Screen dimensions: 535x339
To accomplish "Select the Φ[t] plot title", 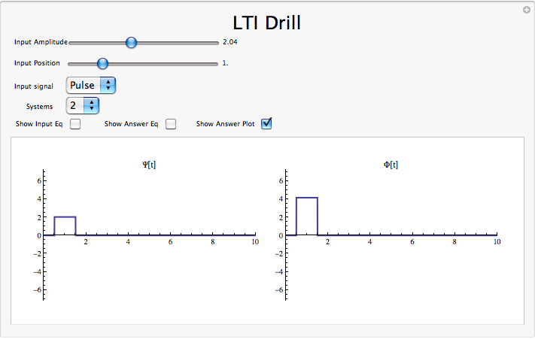I will click(x=391, y=165).
